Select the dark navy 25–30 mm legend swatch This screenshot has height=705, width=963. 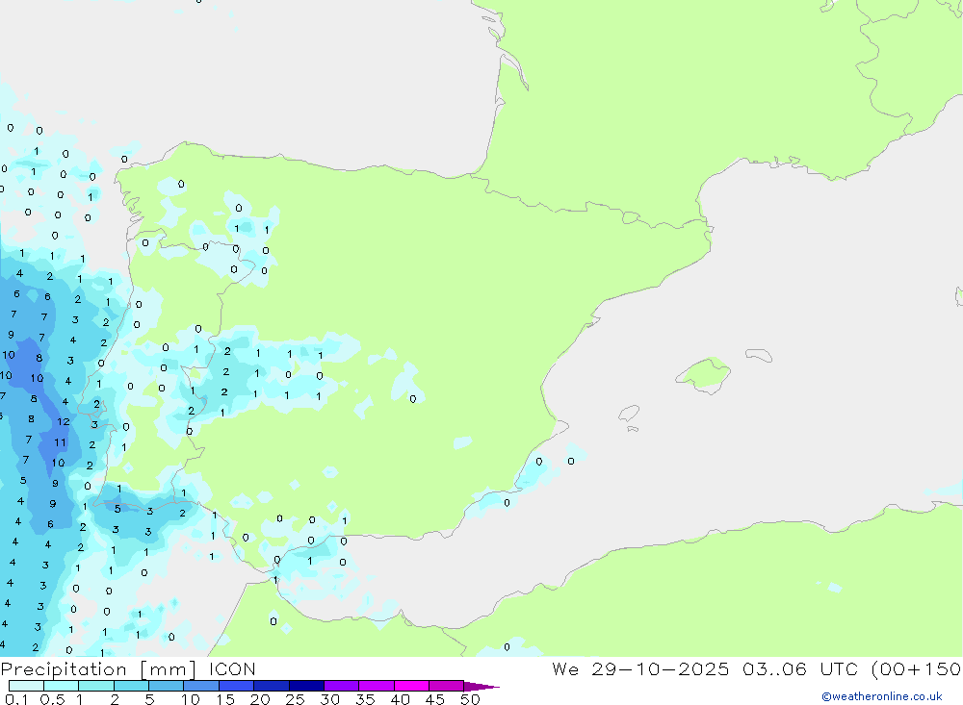coord(306,686)
